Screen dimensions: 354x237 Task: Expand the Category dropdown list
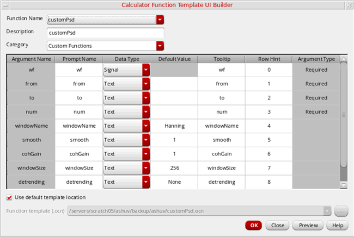160,46
